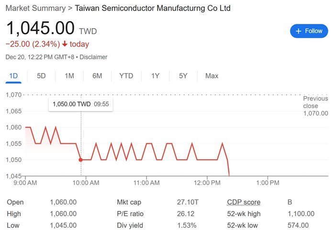Click the Follow button
Screen dimensions: 335x233
pyautogui.click(x=309, y=31)
